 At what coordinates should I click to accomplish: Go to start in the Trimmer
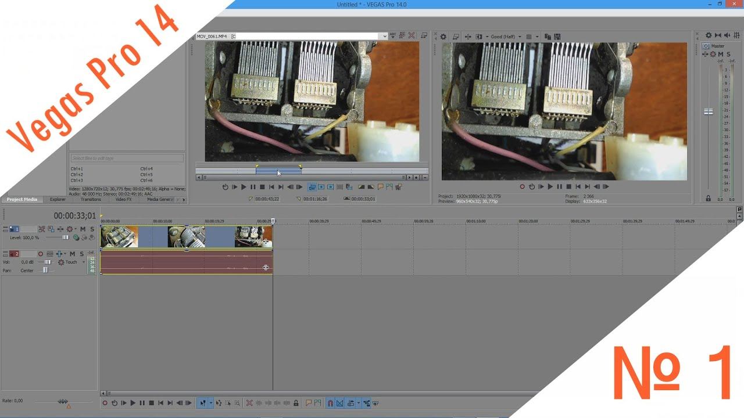271,187
